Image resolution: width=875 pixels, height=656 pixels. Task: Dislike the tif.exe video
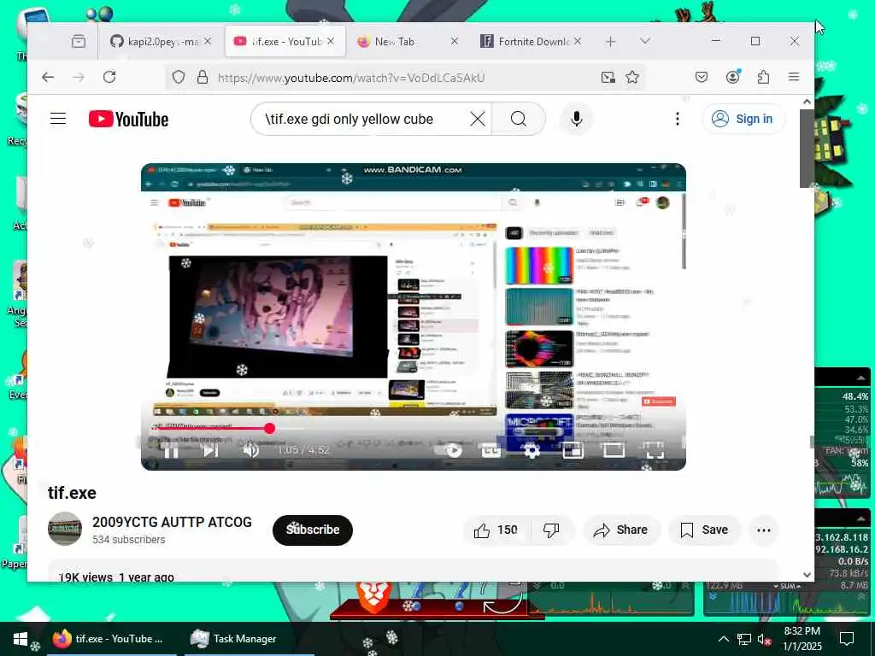pyautogui.click(x=551, y=530)
